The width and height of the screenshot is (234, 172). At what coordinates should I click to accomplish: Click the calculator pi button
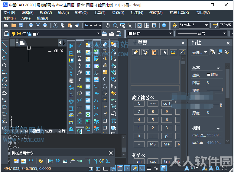pyautogui.click(x=167, y=136)
